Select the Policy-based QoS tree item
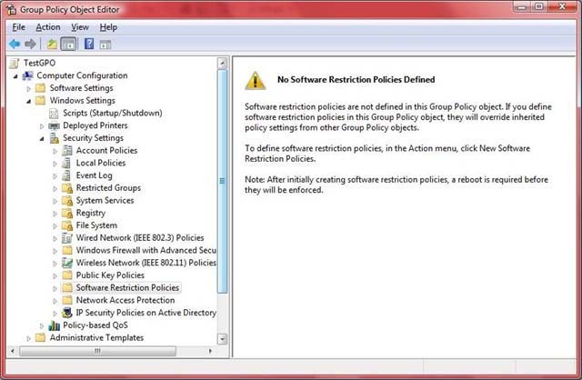582x380 pixels. coord(95,325)
